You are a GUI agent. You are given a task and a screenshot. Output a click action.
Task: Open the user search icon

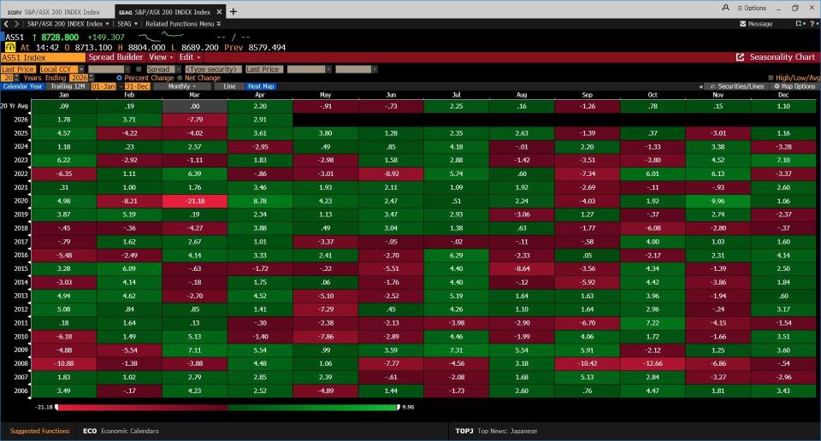point(726,8)
